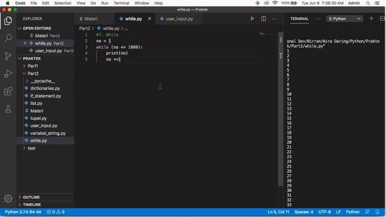
Task: Click Ln 5, Col 11 status
Action: coord(278,212)
